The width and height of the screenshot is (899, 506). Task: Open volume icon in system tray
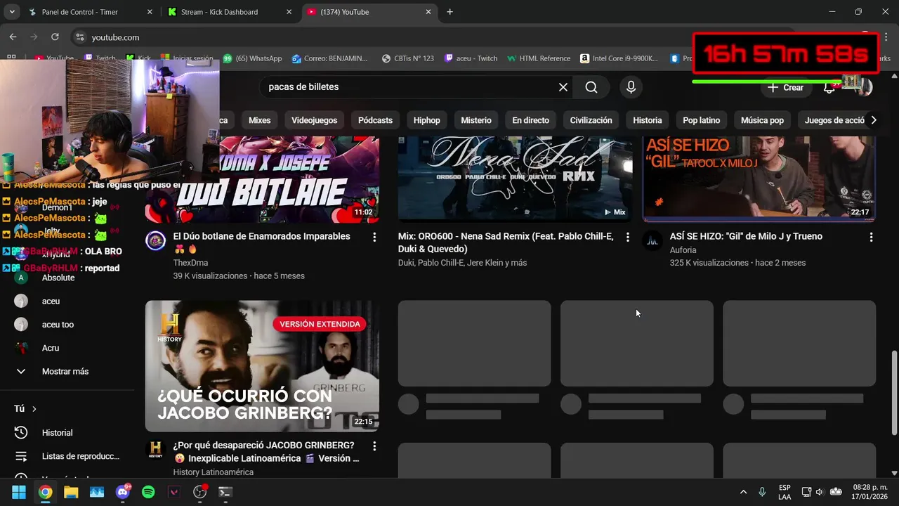click(x=820, y=492)
